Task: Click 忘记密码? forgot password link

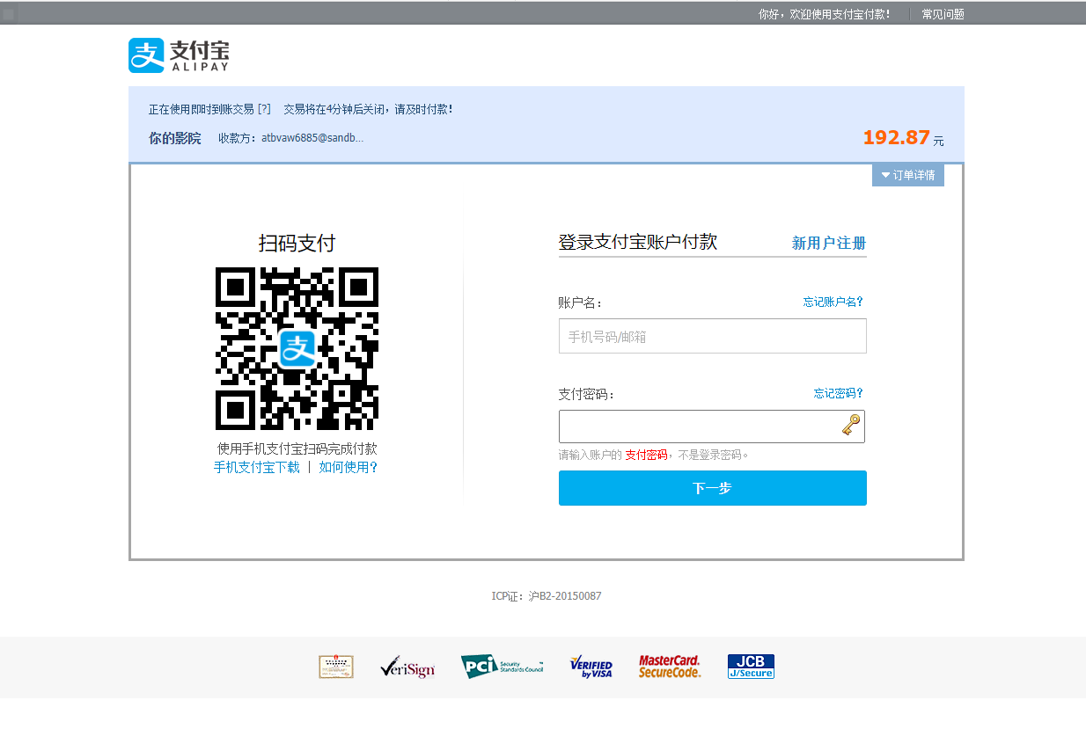Action: coord(839,393)
